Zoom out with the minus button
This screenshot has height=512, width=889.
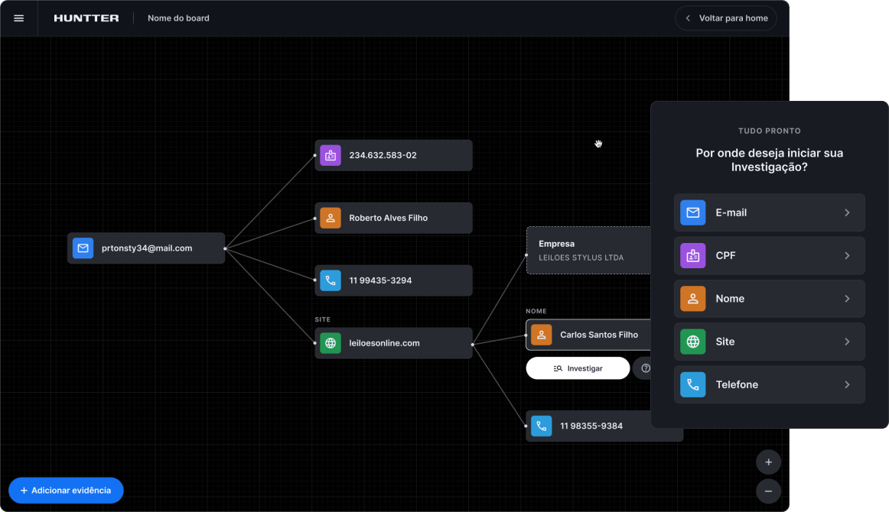point(768,491)
